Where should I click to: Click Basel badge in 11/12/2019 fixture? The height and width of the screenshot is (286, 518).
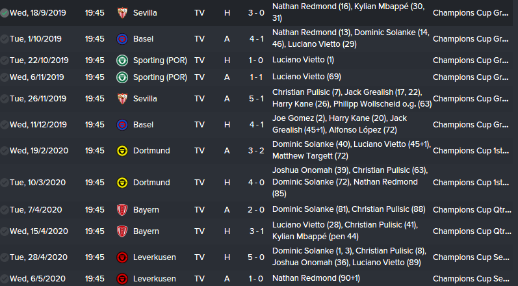(x=122, y=124)
